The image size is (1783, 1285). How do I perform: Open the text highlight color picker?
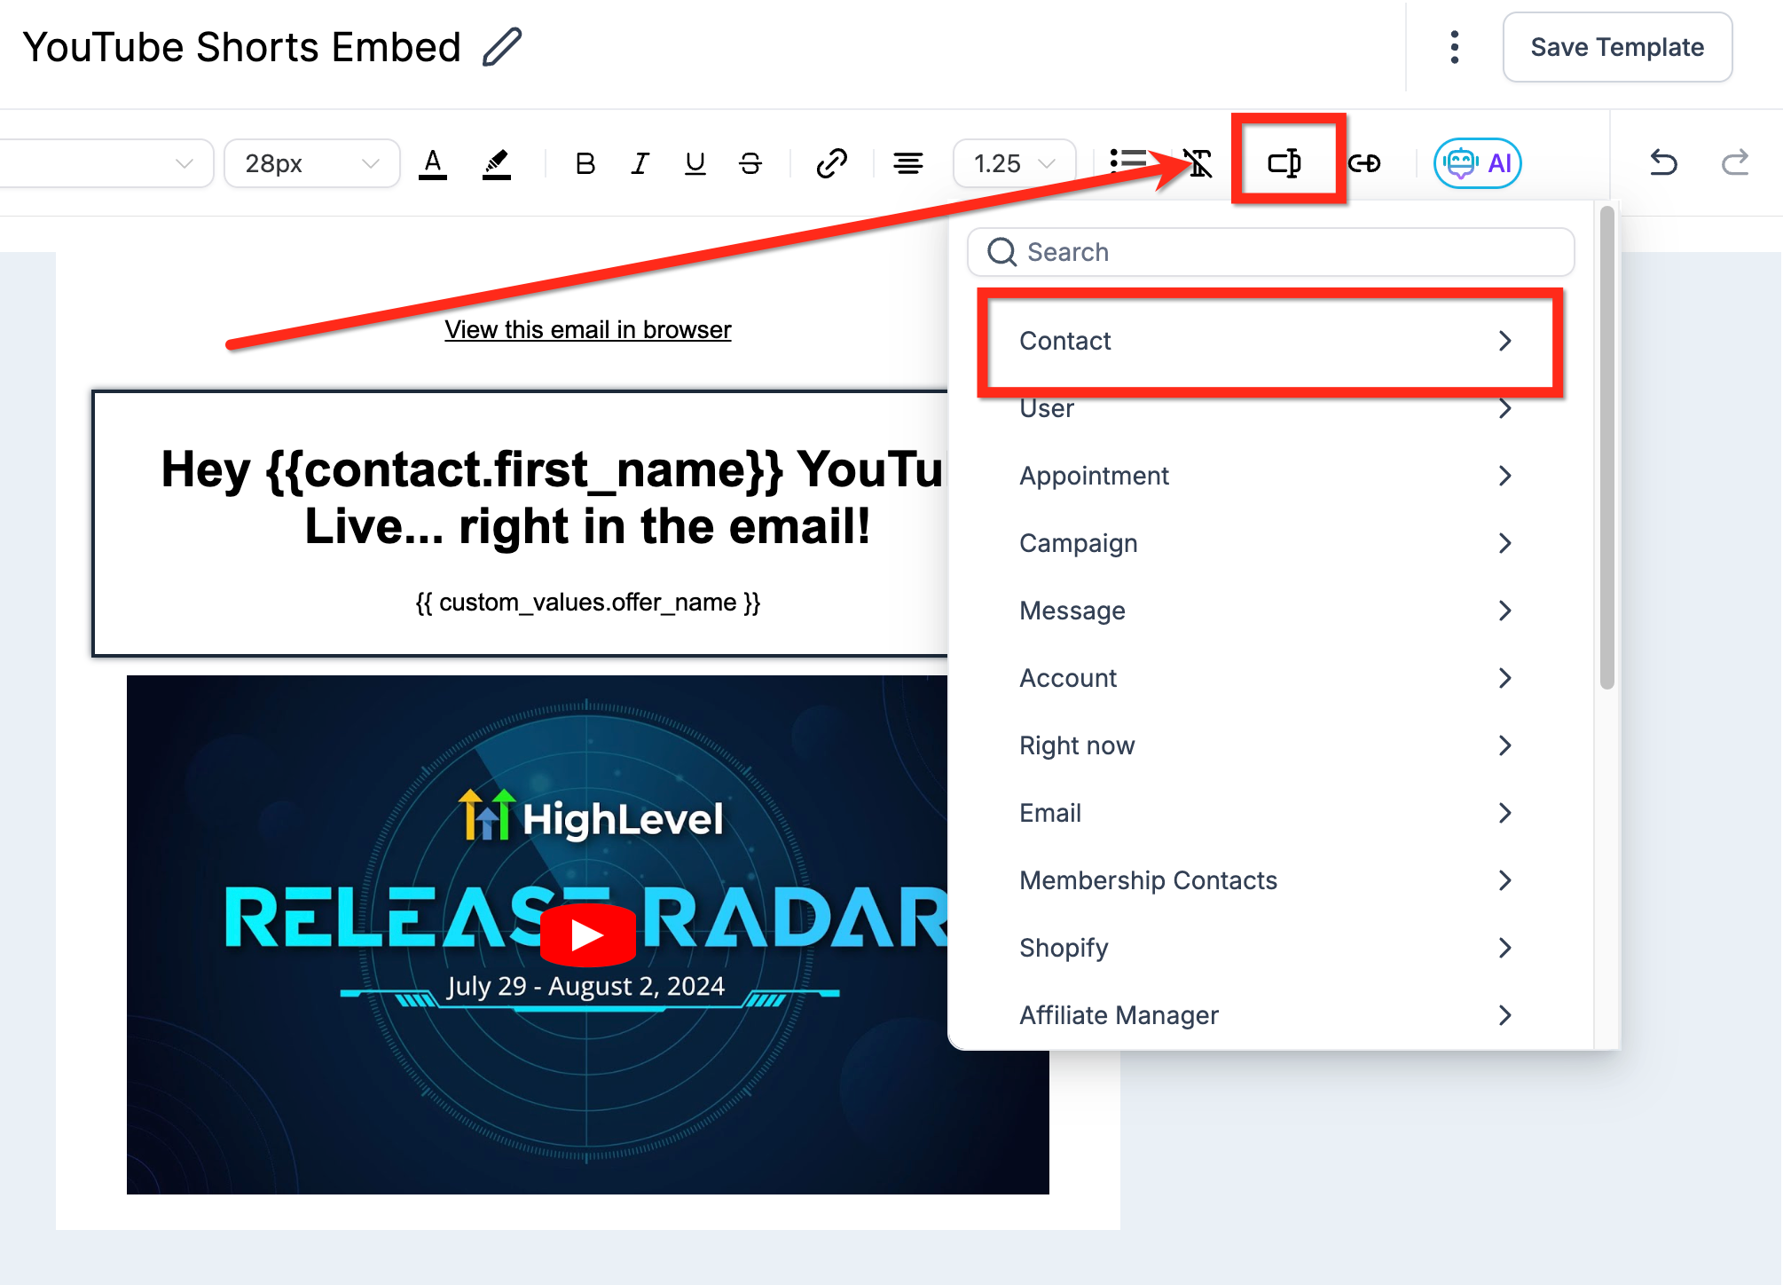coord(496,163)
